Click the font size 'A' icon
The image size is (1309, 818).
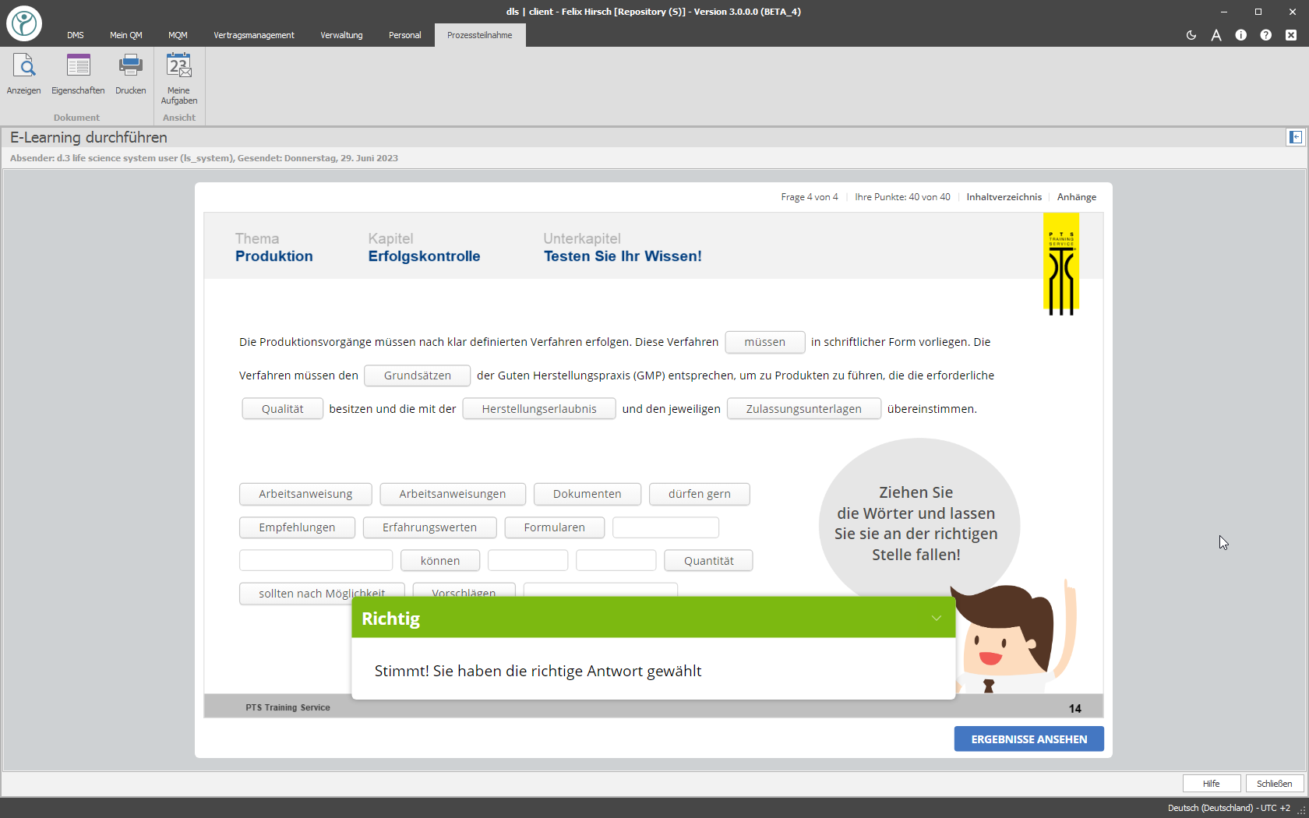pos(1216,35)
